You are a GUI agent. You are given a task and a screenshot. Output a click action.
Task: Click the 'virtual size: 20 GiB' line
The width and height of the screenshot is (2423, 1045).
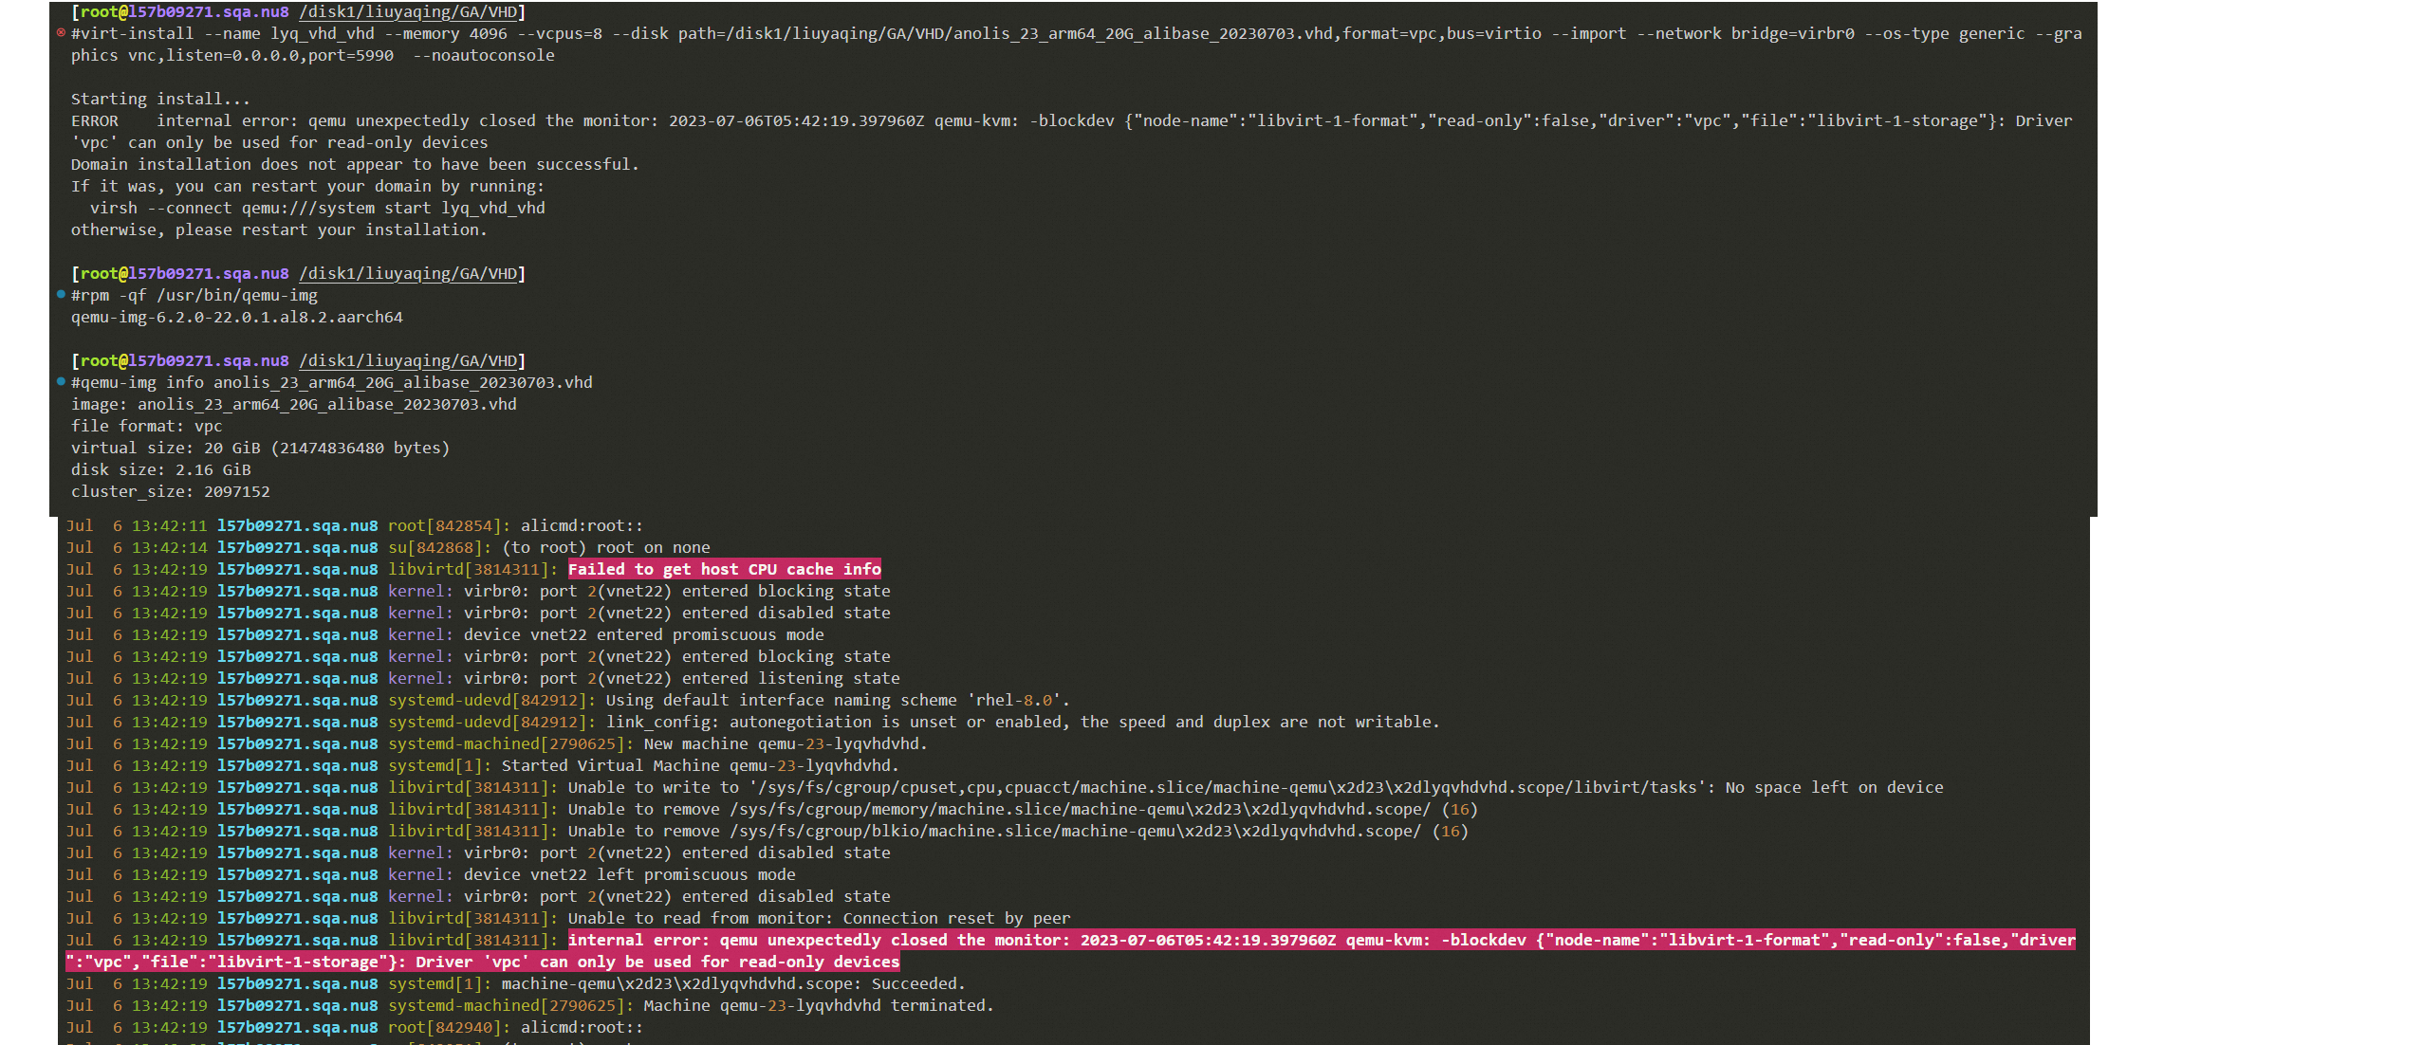pyautogui.click(x=260, y=448)
